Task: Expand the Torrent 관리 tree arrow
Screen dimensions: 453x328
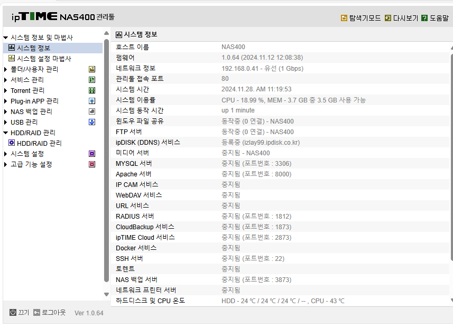Action: coord(5,91)
